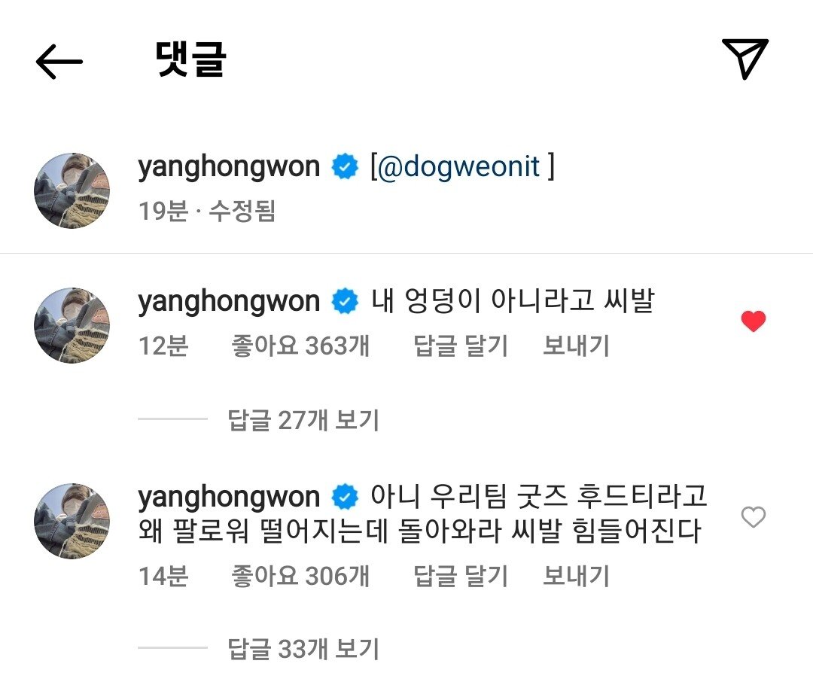The height and width of the screenshot is (685, 813).
Task: Tap the paper plane share icon
Action: (x=744, y=59)
